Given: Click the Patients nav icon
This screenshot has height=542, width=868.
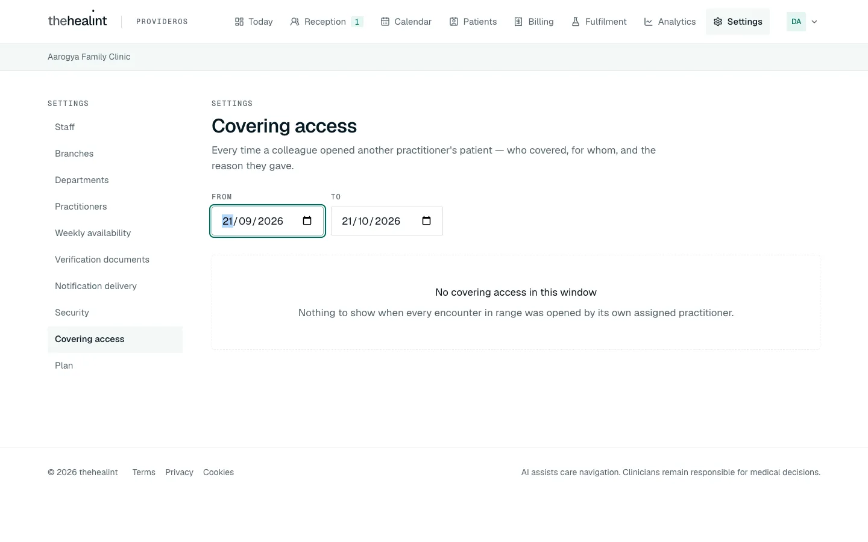Looking at the screenshot, I should [x=454, y=22].
